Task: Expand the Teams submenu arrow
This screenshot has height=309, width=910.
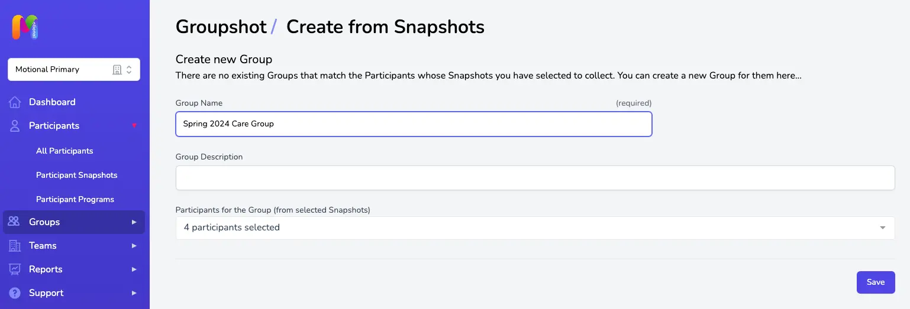Action: [x=134, y=246]
